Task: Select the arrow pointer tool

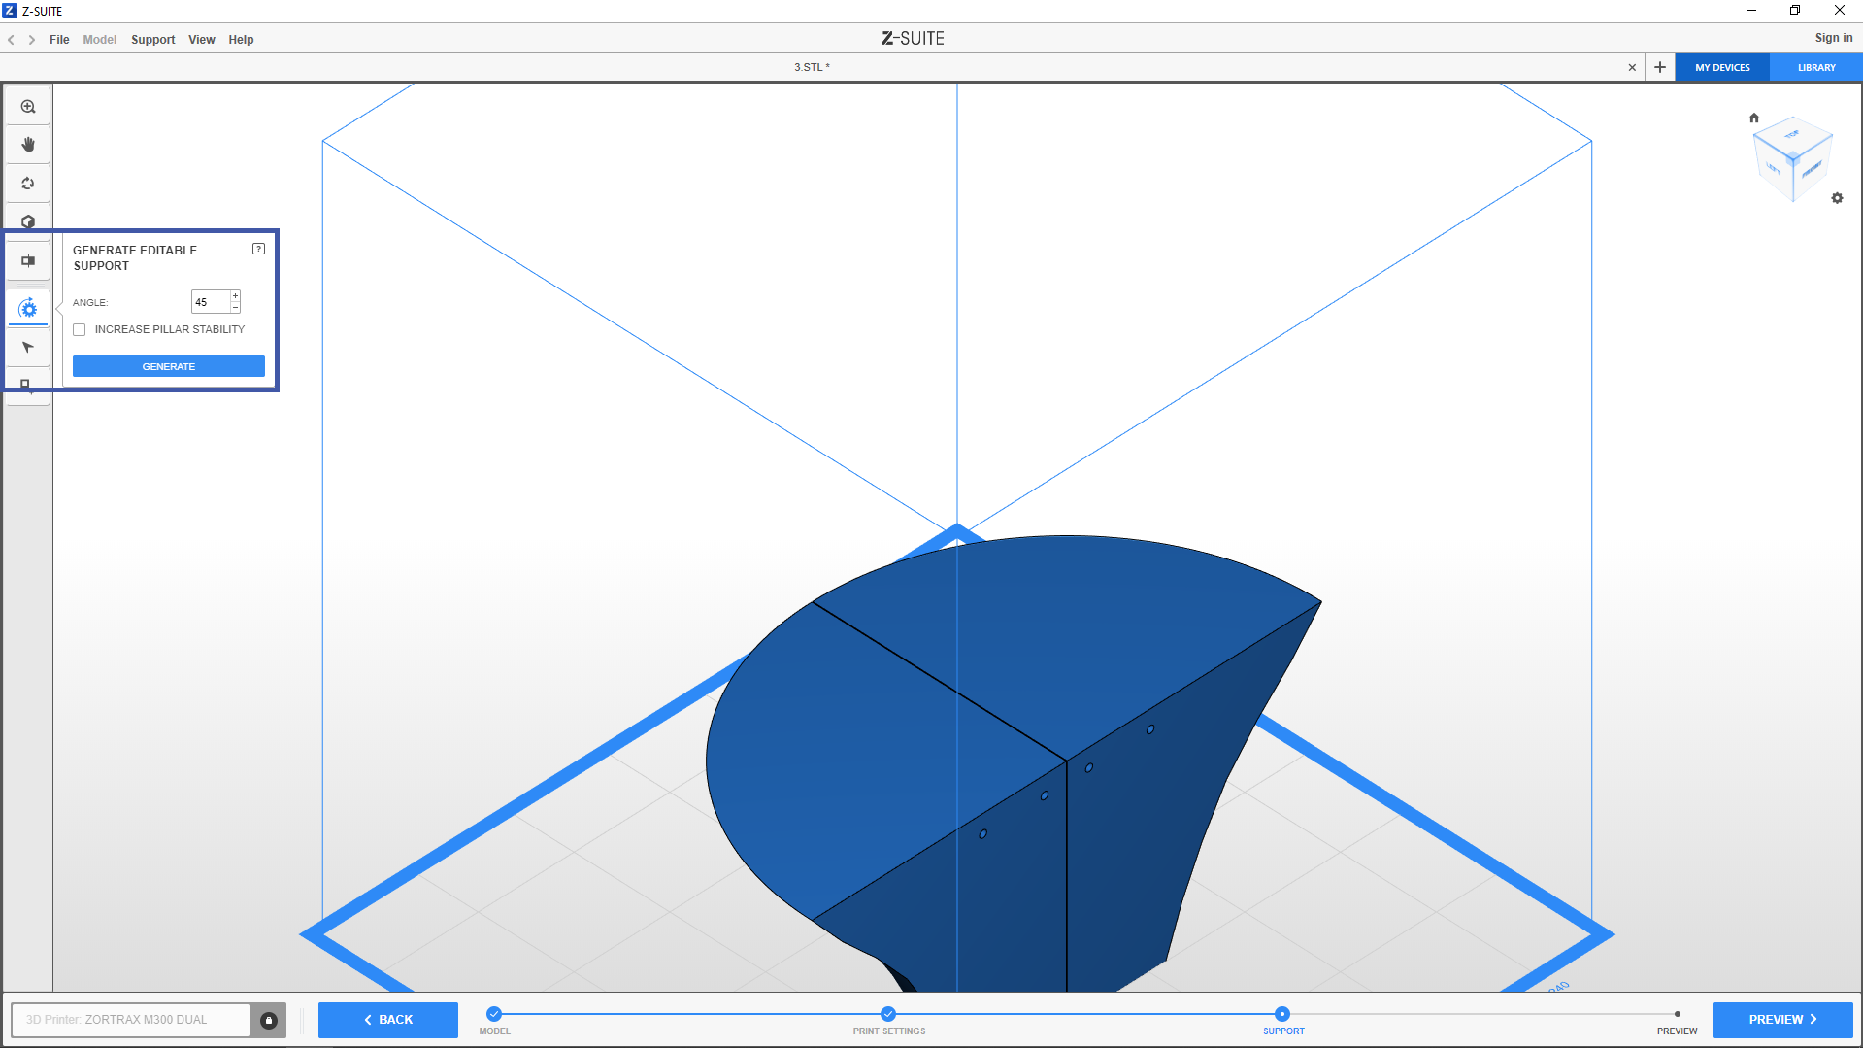Action: [28, 348]
